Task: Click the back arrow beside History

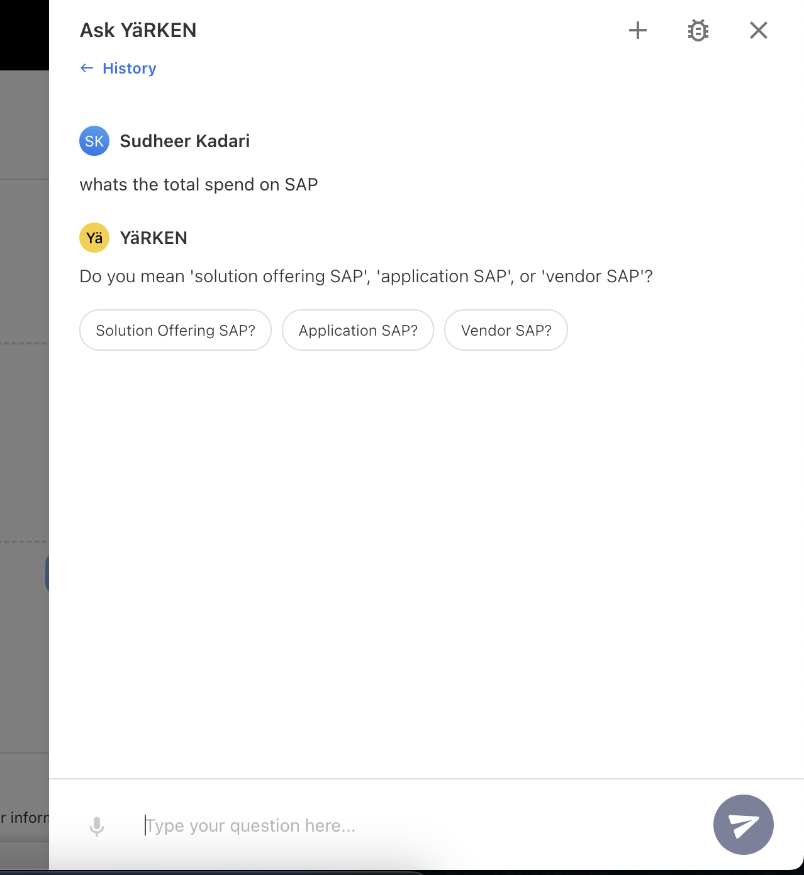Action: tap(86, 68)
